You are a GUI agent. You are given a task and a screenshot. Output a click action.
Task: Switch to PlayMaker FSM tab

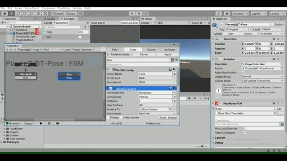[x=115, y=50]
